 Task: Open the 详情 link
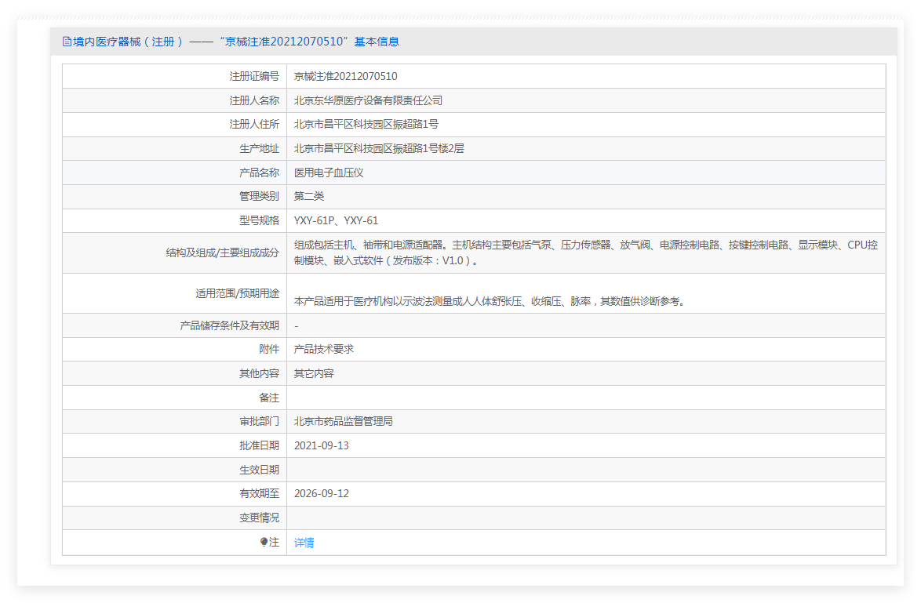click(304, 543)
